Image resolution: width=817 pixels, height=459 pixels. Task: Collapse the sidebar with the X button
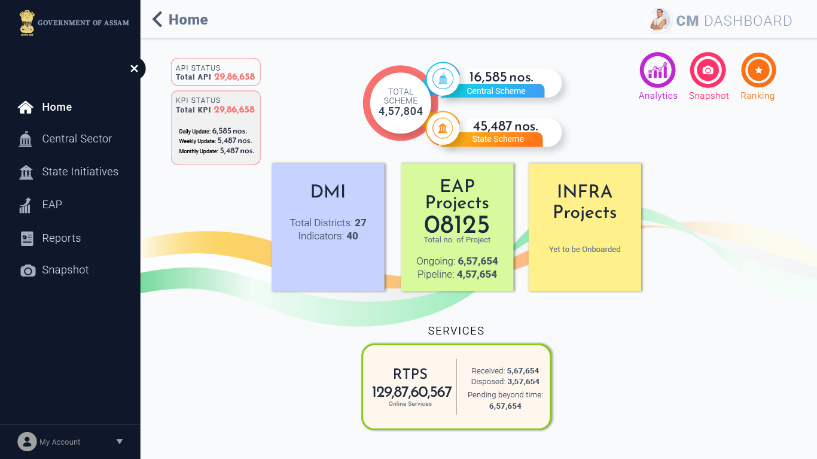134,69
